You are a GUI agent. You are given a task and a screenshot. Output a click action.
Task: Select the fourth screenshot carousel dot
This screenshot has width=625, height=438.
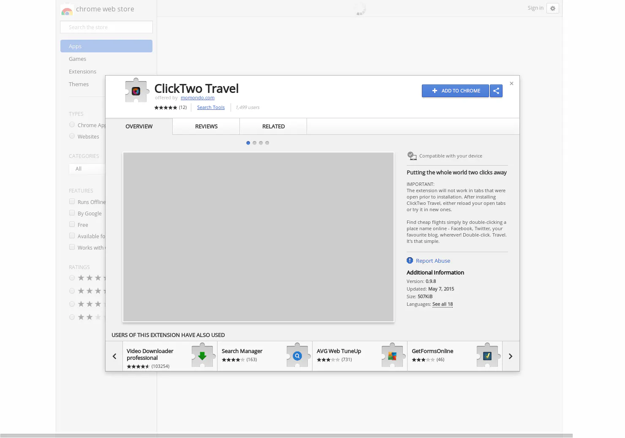pyautogui.click(x=267, y=143)
